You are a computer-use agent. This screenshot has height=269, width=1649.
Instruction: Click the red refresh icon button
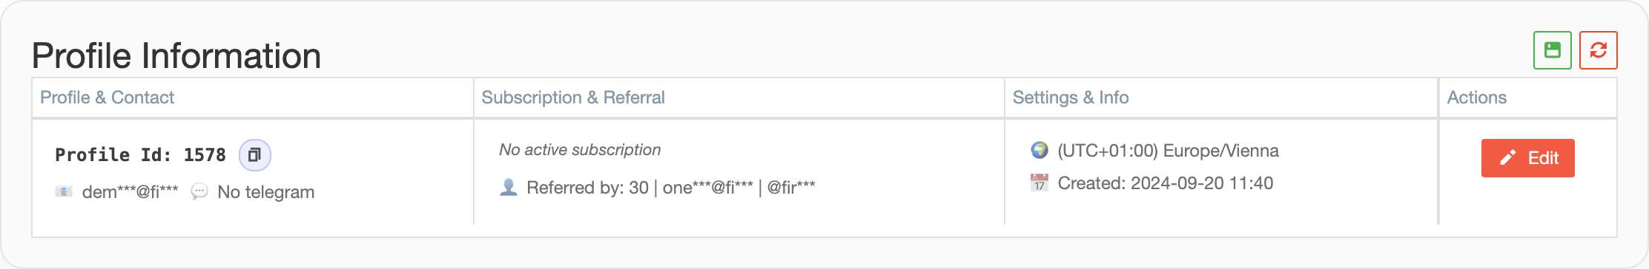coord(1598,50)
